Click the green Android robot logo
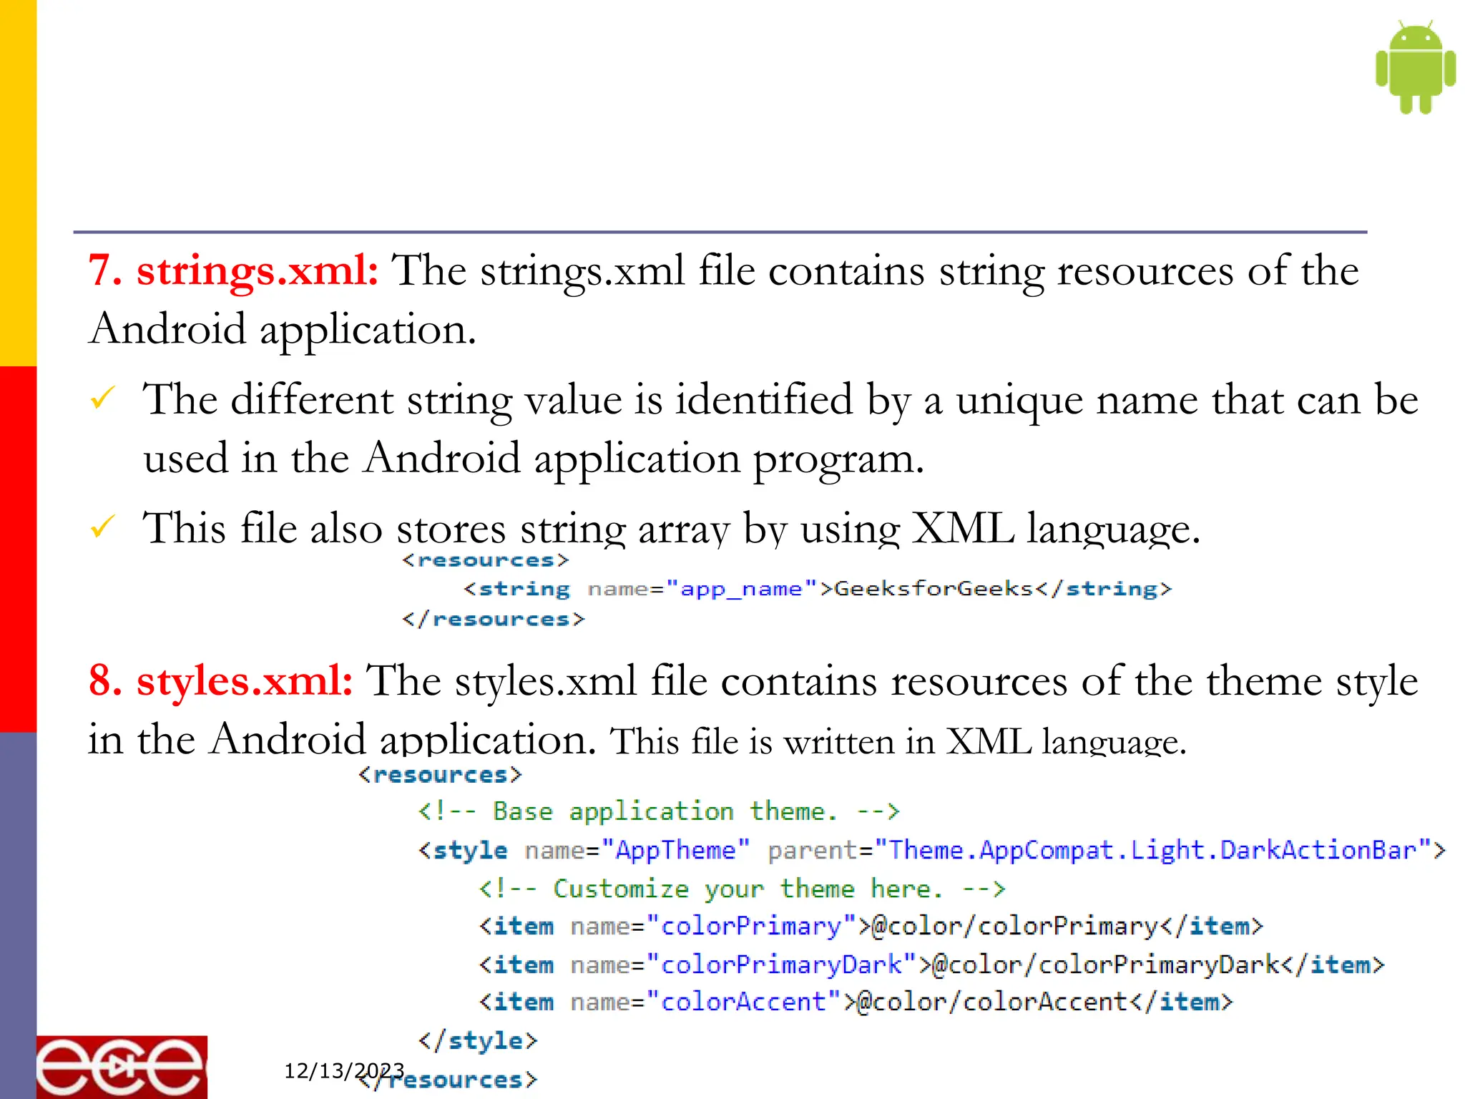Image resolution: width=1465 pixels, height=1099 pixels. [x=1415, y=67]
